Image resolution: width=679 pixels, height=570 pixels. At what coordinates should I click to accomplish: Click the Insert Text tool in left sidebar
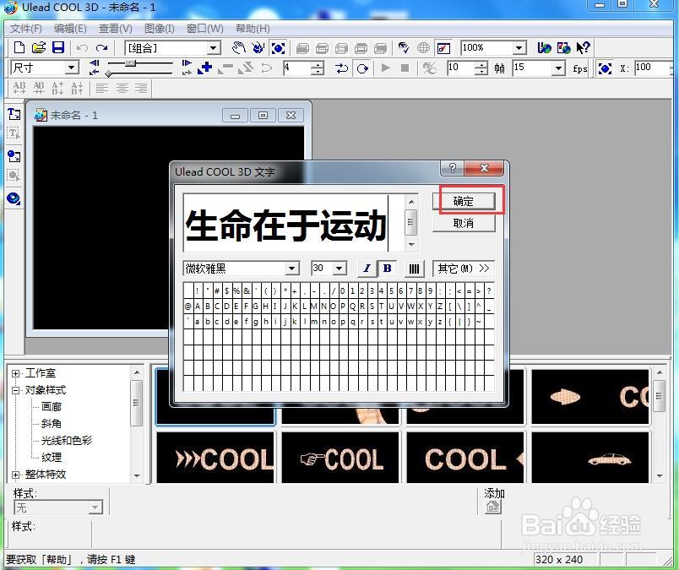pyautogui.click(x=14, y=114)
